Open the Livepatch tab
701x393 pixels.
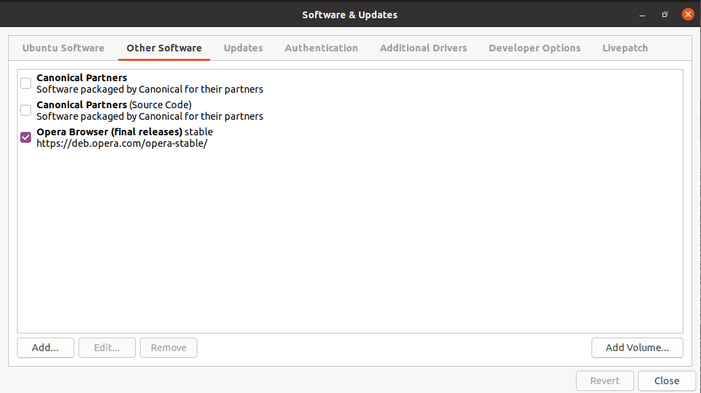pyautogui.click(x=625, y=48)
